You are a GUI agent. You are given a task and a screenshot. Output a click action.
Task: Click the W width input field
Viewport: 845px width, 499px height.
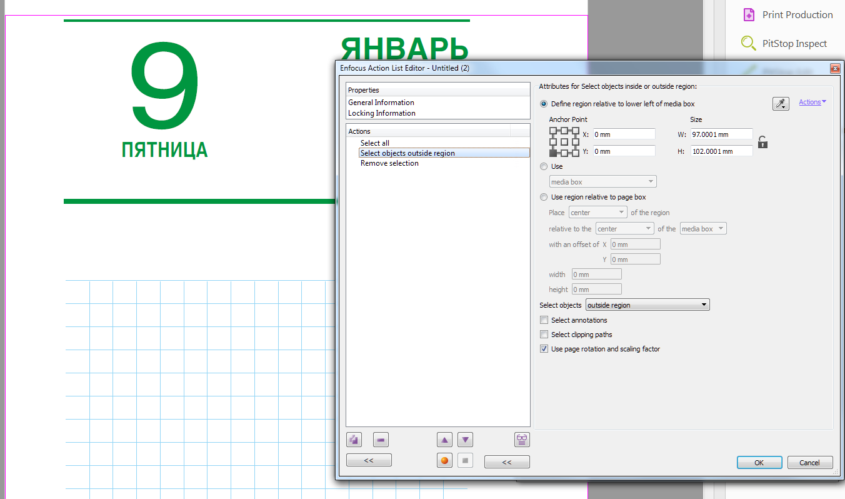click(721, 134)
